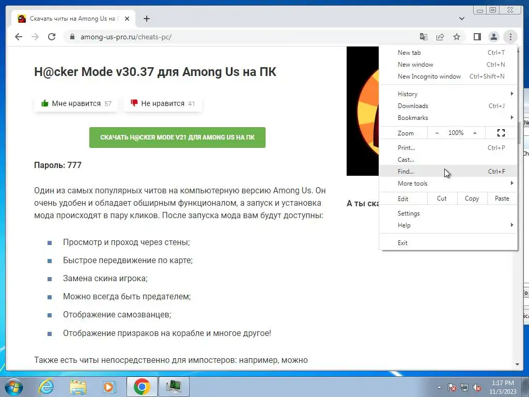Choose New Incognito window
This screenshot has width=529, height=397.
(448, 77)
